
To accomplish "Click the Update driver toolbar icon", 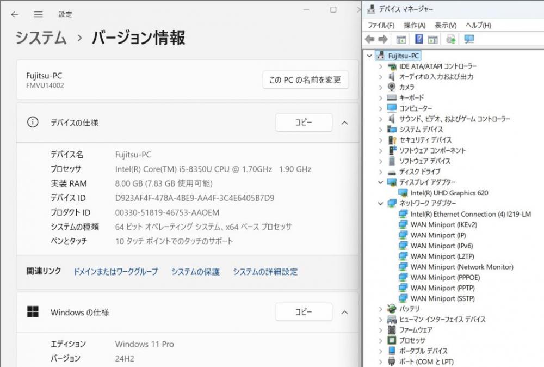I will (x=450, y=39).
